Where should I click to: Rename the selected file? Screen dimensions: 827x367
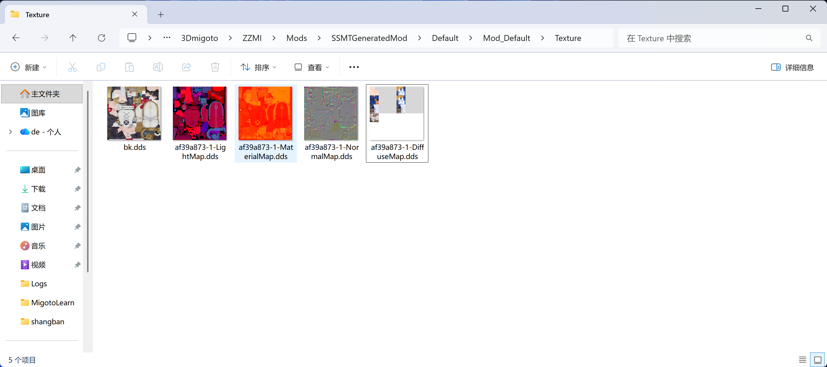click(158, 67)
